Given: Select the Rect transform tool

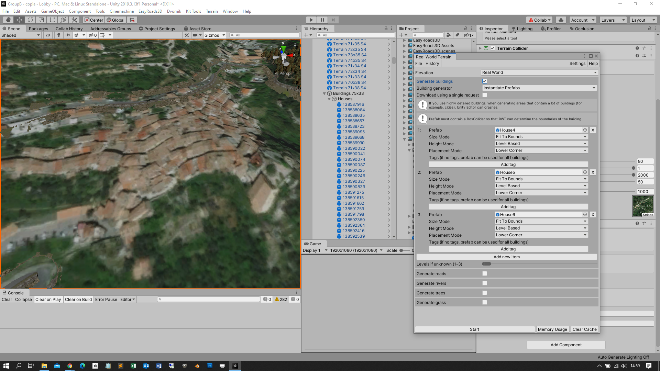Looking at the screenshot, I should 52,20.
